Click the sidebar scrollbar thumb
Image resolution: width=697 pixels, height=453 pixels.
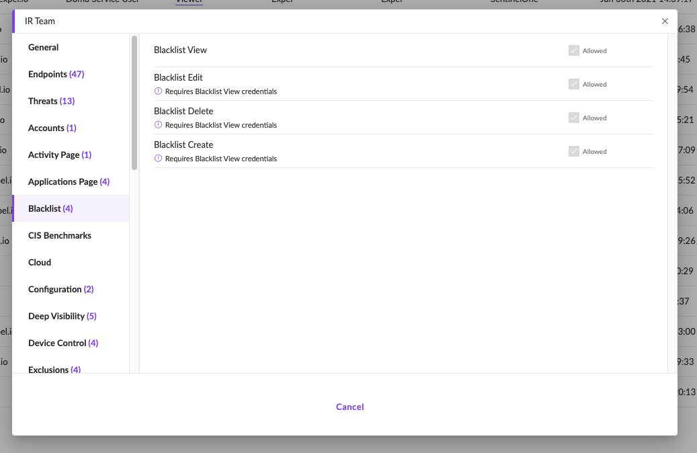[x=134, y=103]
